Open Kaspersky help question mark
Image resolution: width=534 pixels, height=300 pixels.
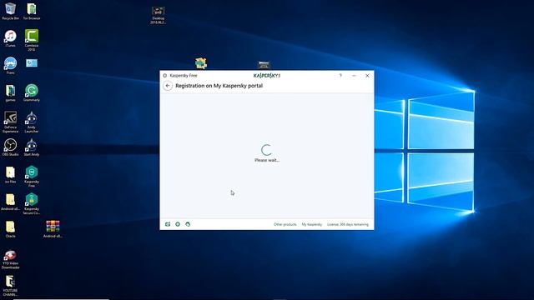click(340, 76)
